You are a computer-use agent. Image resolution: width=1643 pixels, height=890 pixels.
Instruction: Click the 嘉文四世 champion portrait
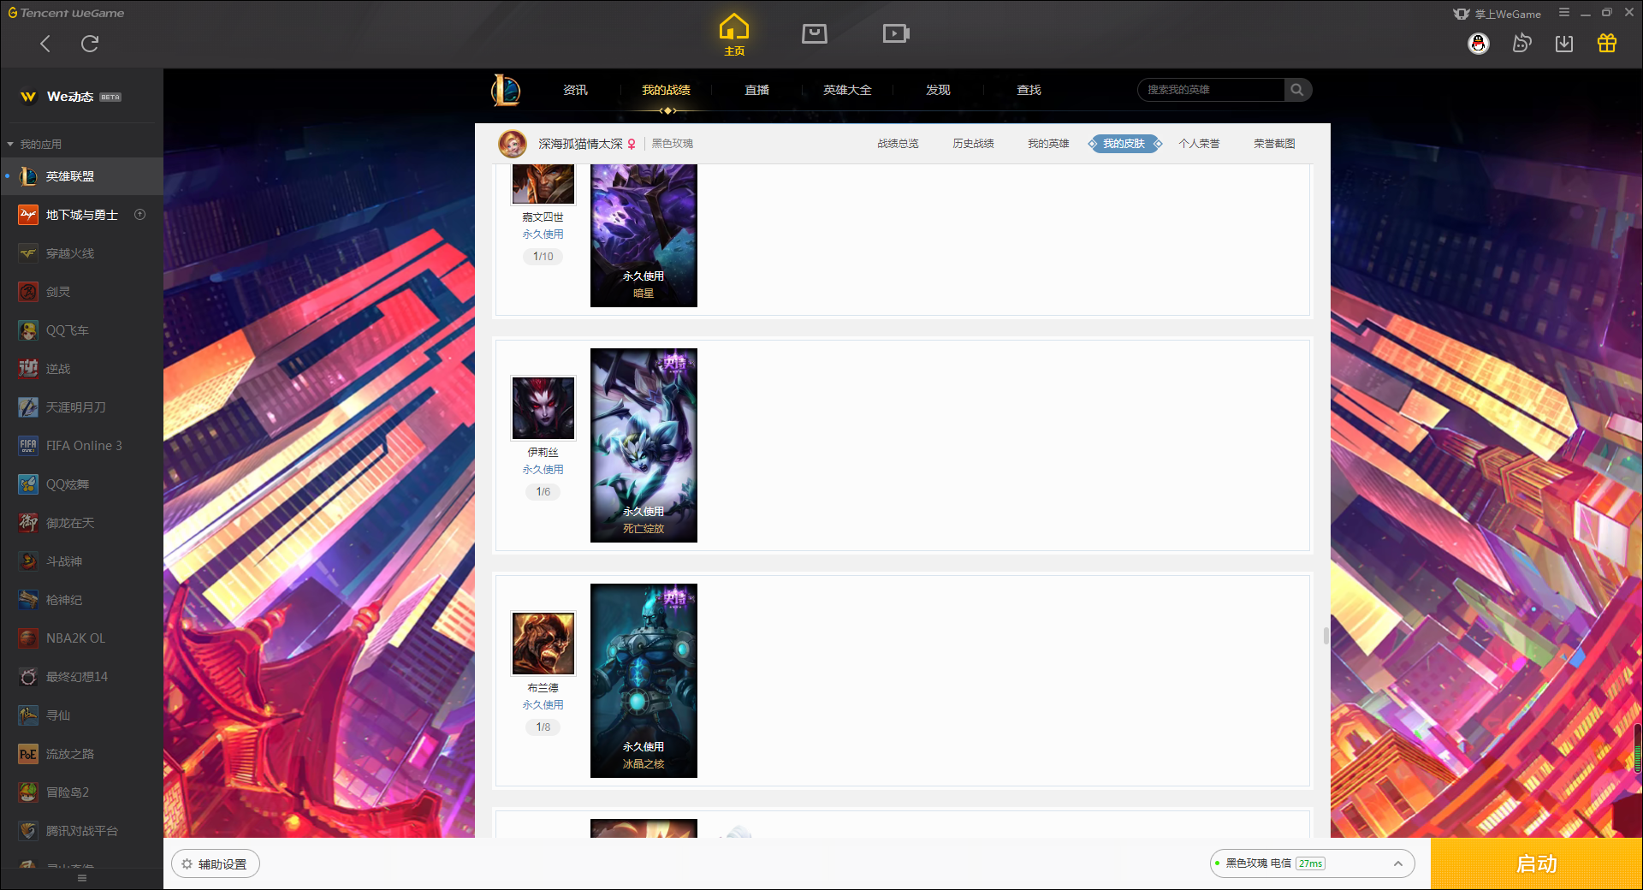tap(543, 184)
